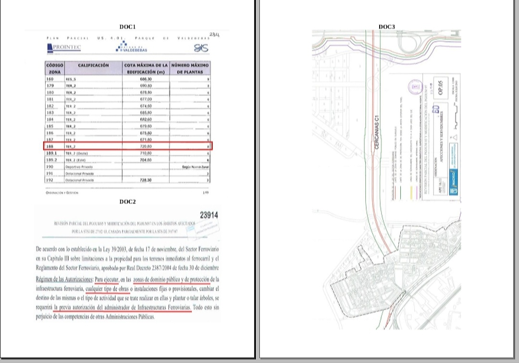Select zone code 181
This screenshot has height=363, width=519.
click(50, 100)
